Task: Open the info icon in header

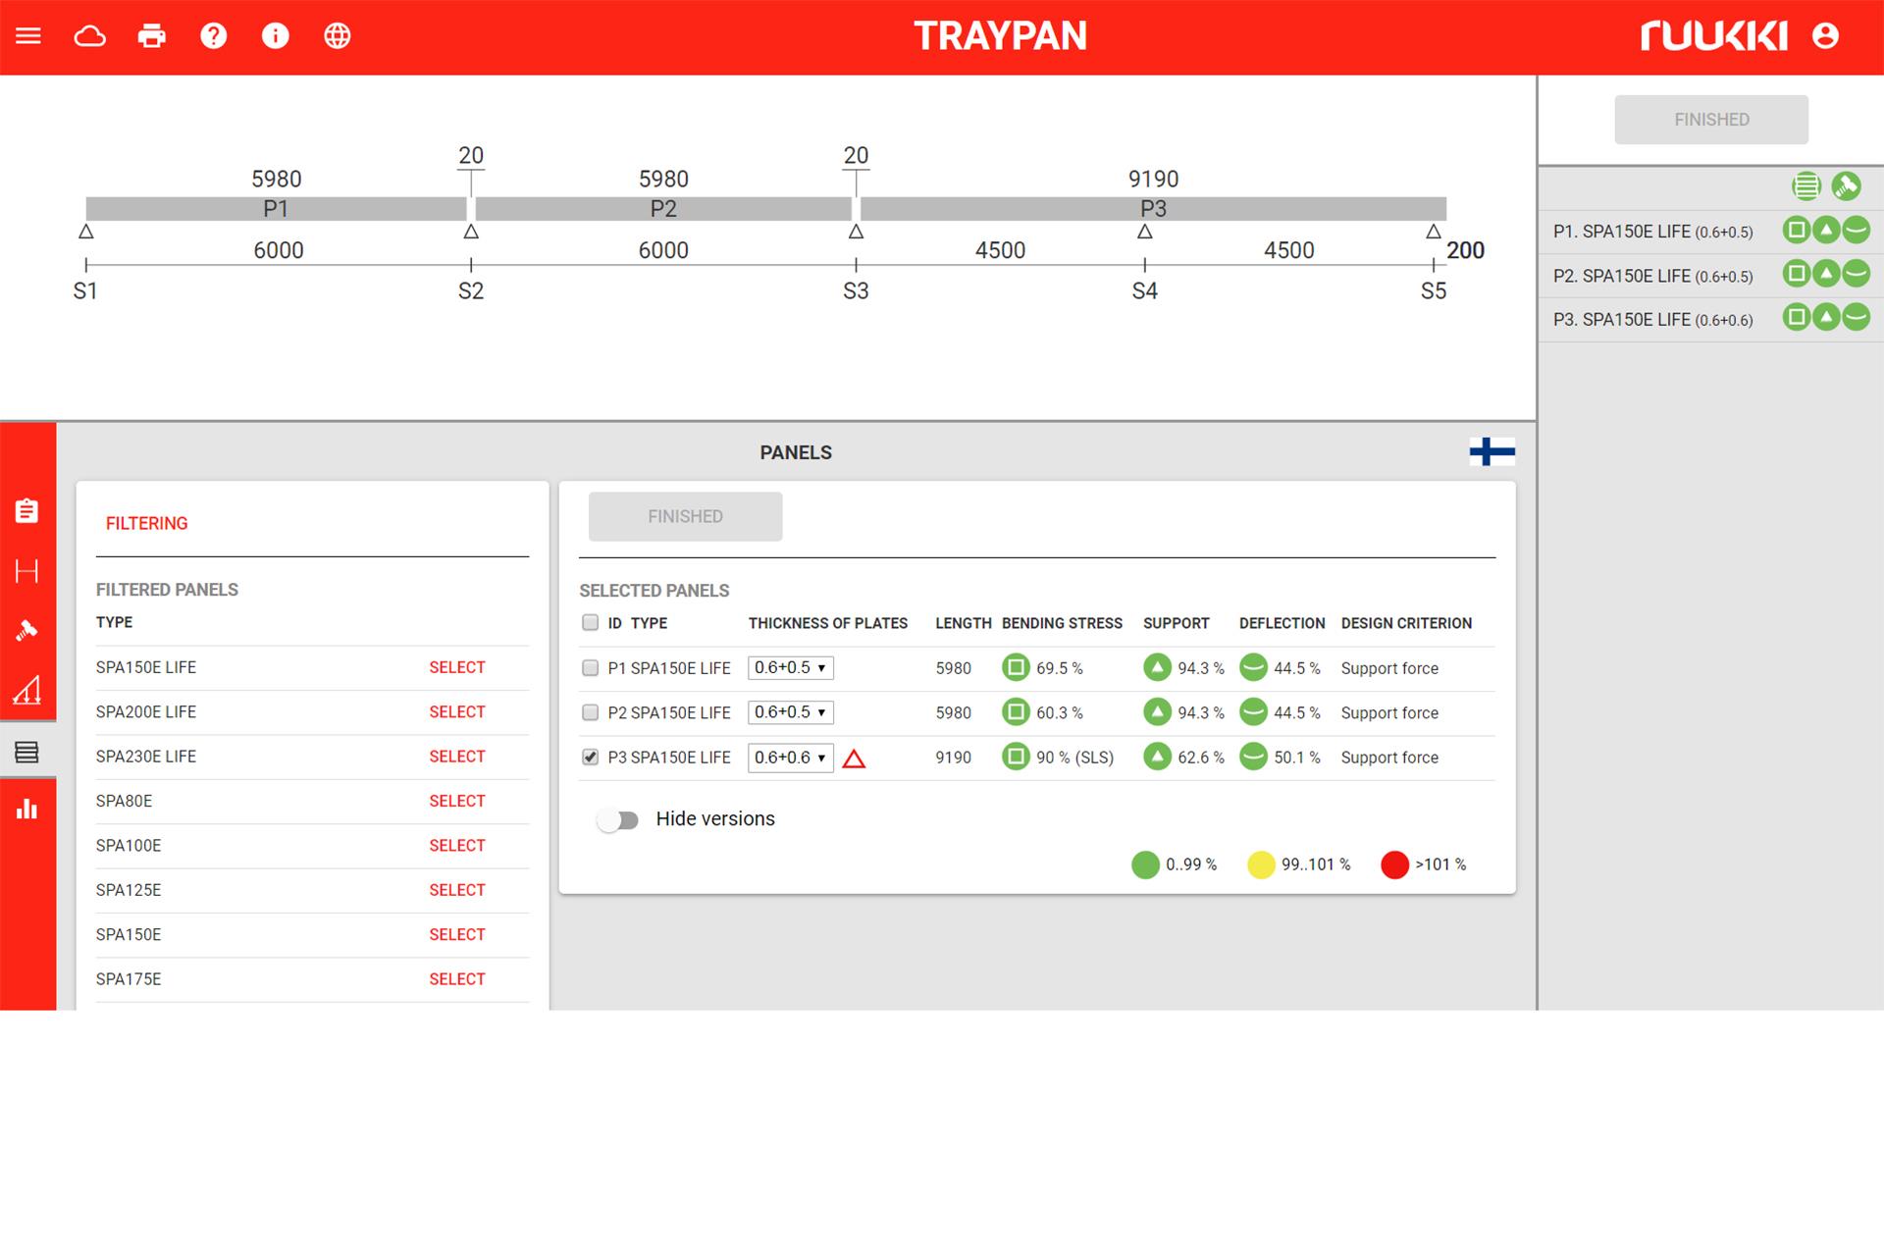Action: click(x=276, y=36)
